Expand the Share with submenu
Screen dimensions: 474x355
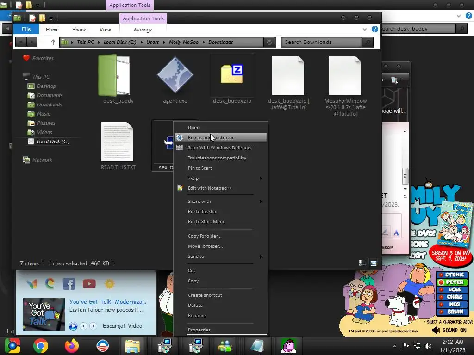coord(221,202)
